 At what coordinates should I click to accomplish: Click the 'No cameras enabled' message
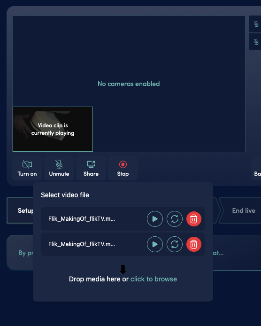tap(129, 84)
